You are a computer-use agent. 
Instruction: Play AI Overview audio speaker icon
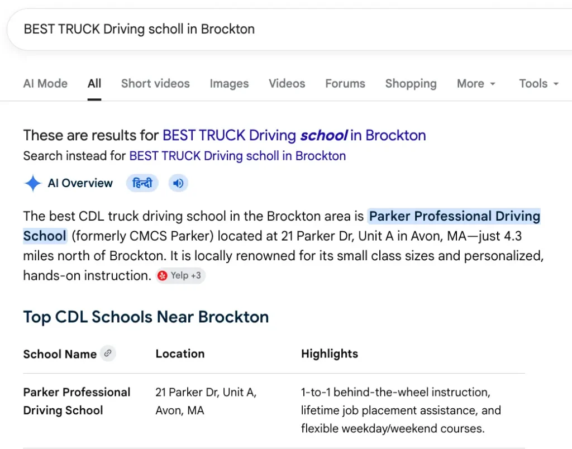tap(178, 183)
